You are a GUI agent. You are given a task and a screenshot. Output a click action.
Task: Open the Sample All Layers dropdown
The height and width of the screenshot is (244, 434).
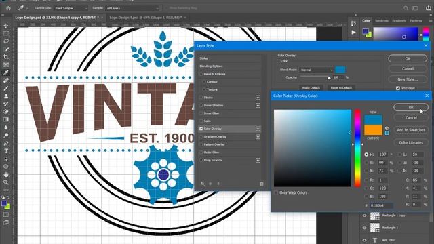(133, 8)
